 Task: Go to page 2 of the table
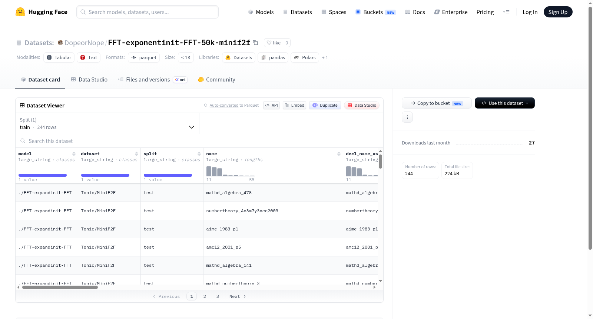205,296
